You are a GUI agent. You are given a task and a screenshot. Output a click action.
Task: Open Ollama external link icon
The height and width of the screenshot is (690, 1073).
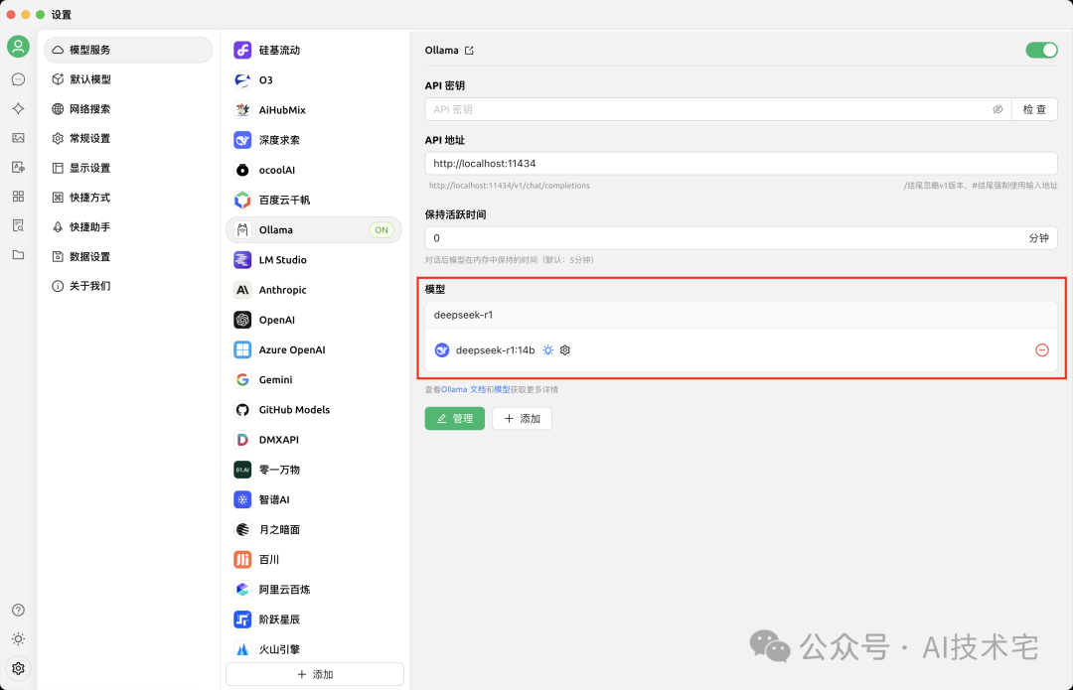tap(469, 51)
